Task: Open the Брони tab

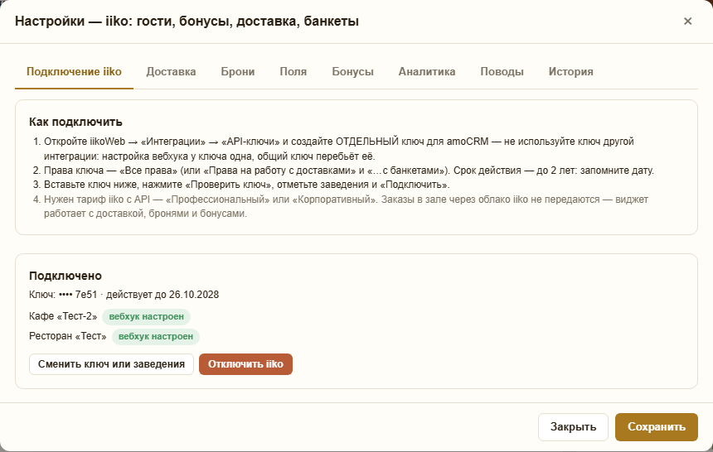Action: tap(238, 72)
